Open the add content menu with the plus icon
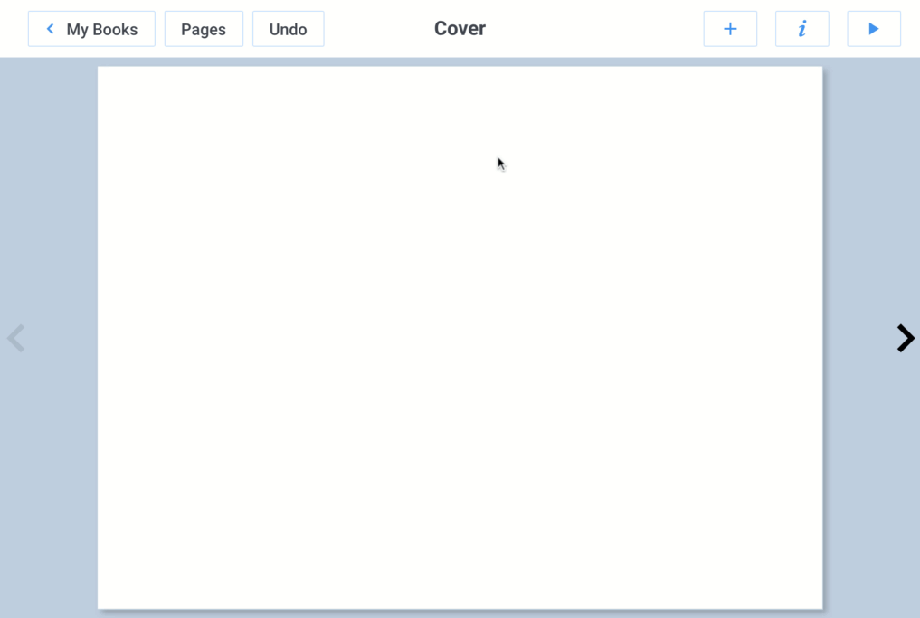Viewport: 920px width, 618px height. [x=729, y=28]
